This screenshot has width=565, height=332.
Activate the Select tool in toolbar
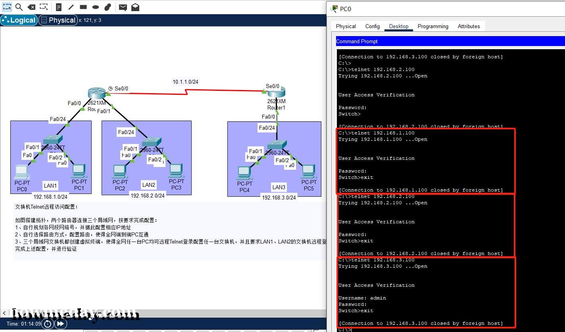[7, 7]
